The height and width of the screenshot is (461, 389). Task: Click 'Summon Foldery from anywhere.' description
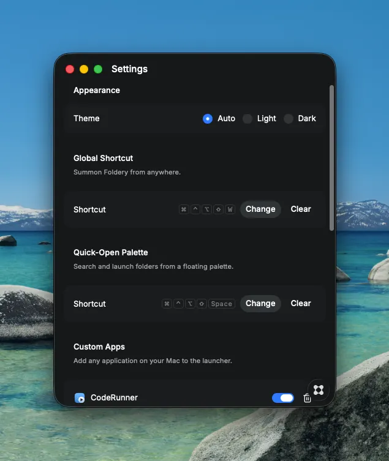click(x=127, y=172)
